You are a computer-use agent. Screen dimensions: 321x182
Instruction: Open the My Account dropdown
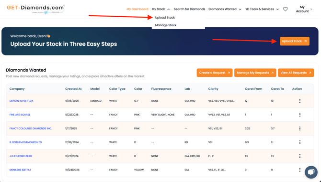coord(304,9)
